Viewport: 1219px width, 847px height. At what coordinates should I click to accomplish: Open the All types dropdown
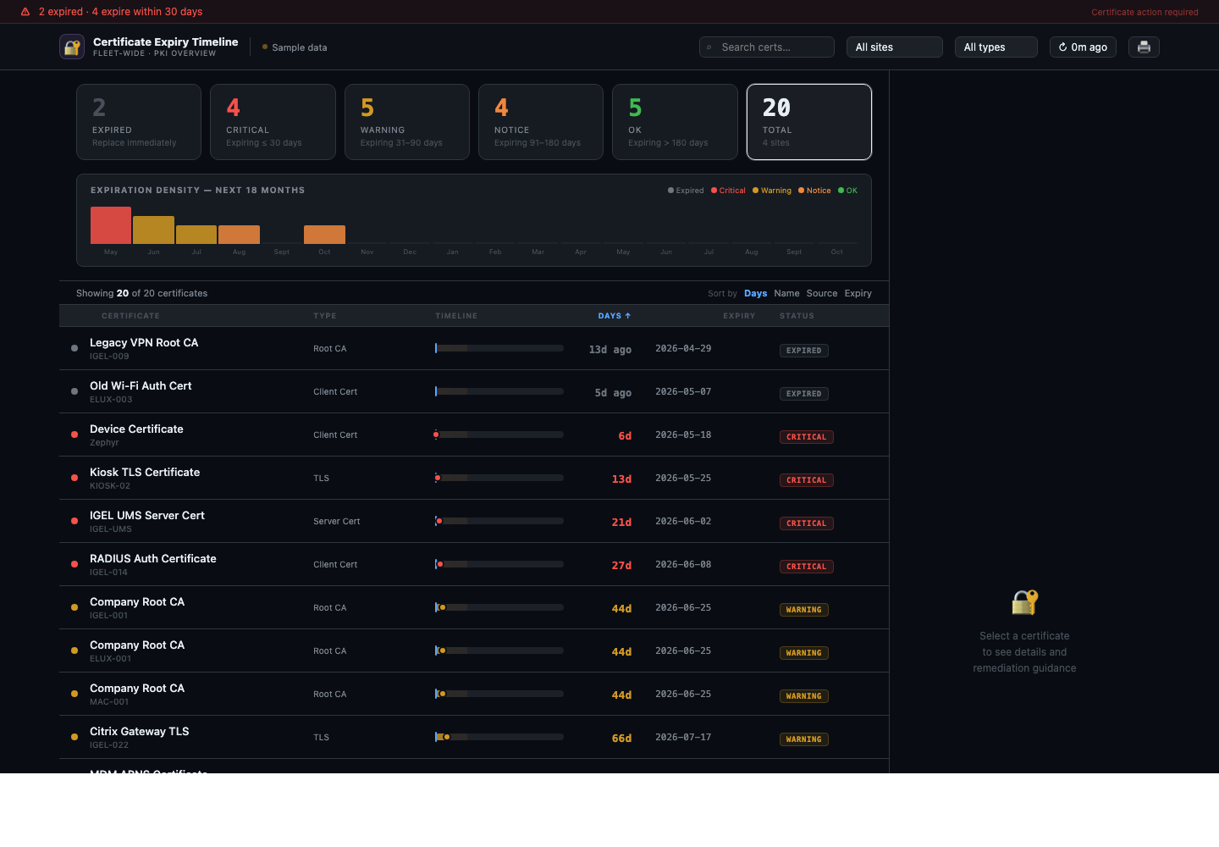click(996, 47)
